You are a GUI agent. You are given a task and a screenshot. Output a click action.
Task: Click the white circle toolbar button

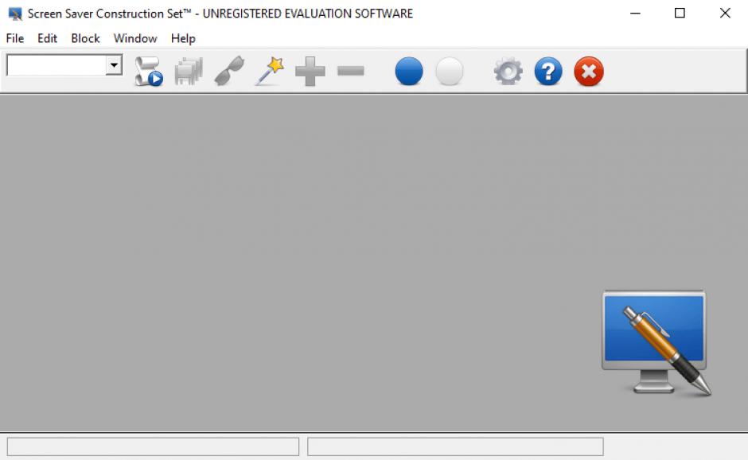450,71
